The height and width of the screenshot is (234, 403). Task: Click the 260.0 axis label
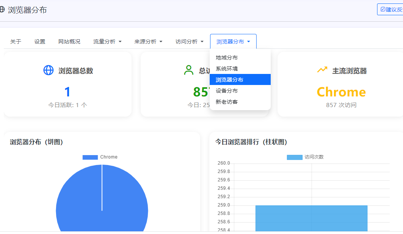click(223, 163)
